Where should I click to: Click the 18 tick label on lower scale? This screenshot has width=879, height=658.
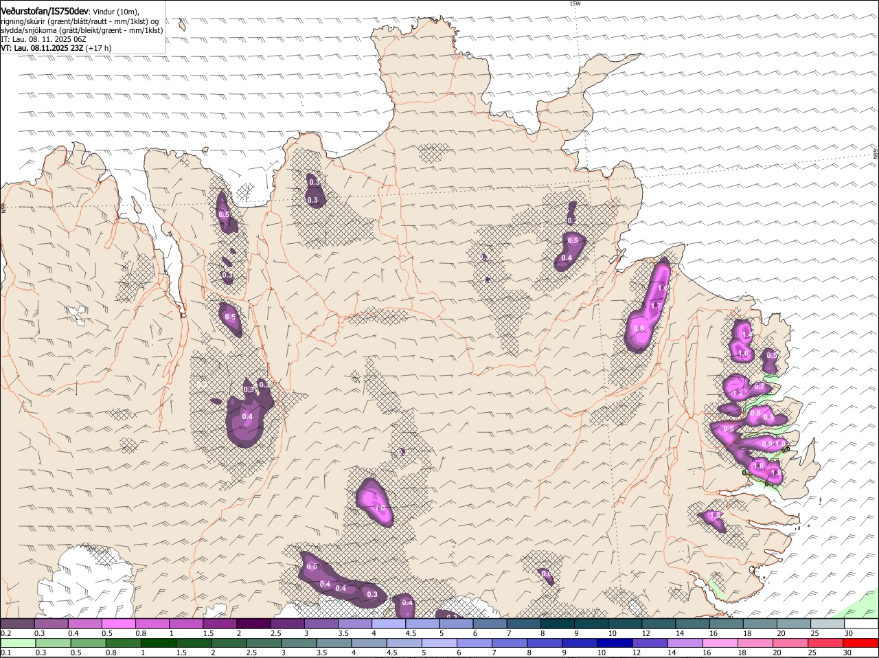pyautogui.click(x=743, y=653)
